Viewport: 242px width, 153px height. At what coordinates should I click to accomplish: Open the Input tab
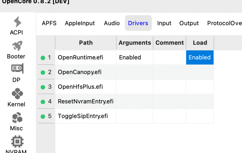point(164,23)
